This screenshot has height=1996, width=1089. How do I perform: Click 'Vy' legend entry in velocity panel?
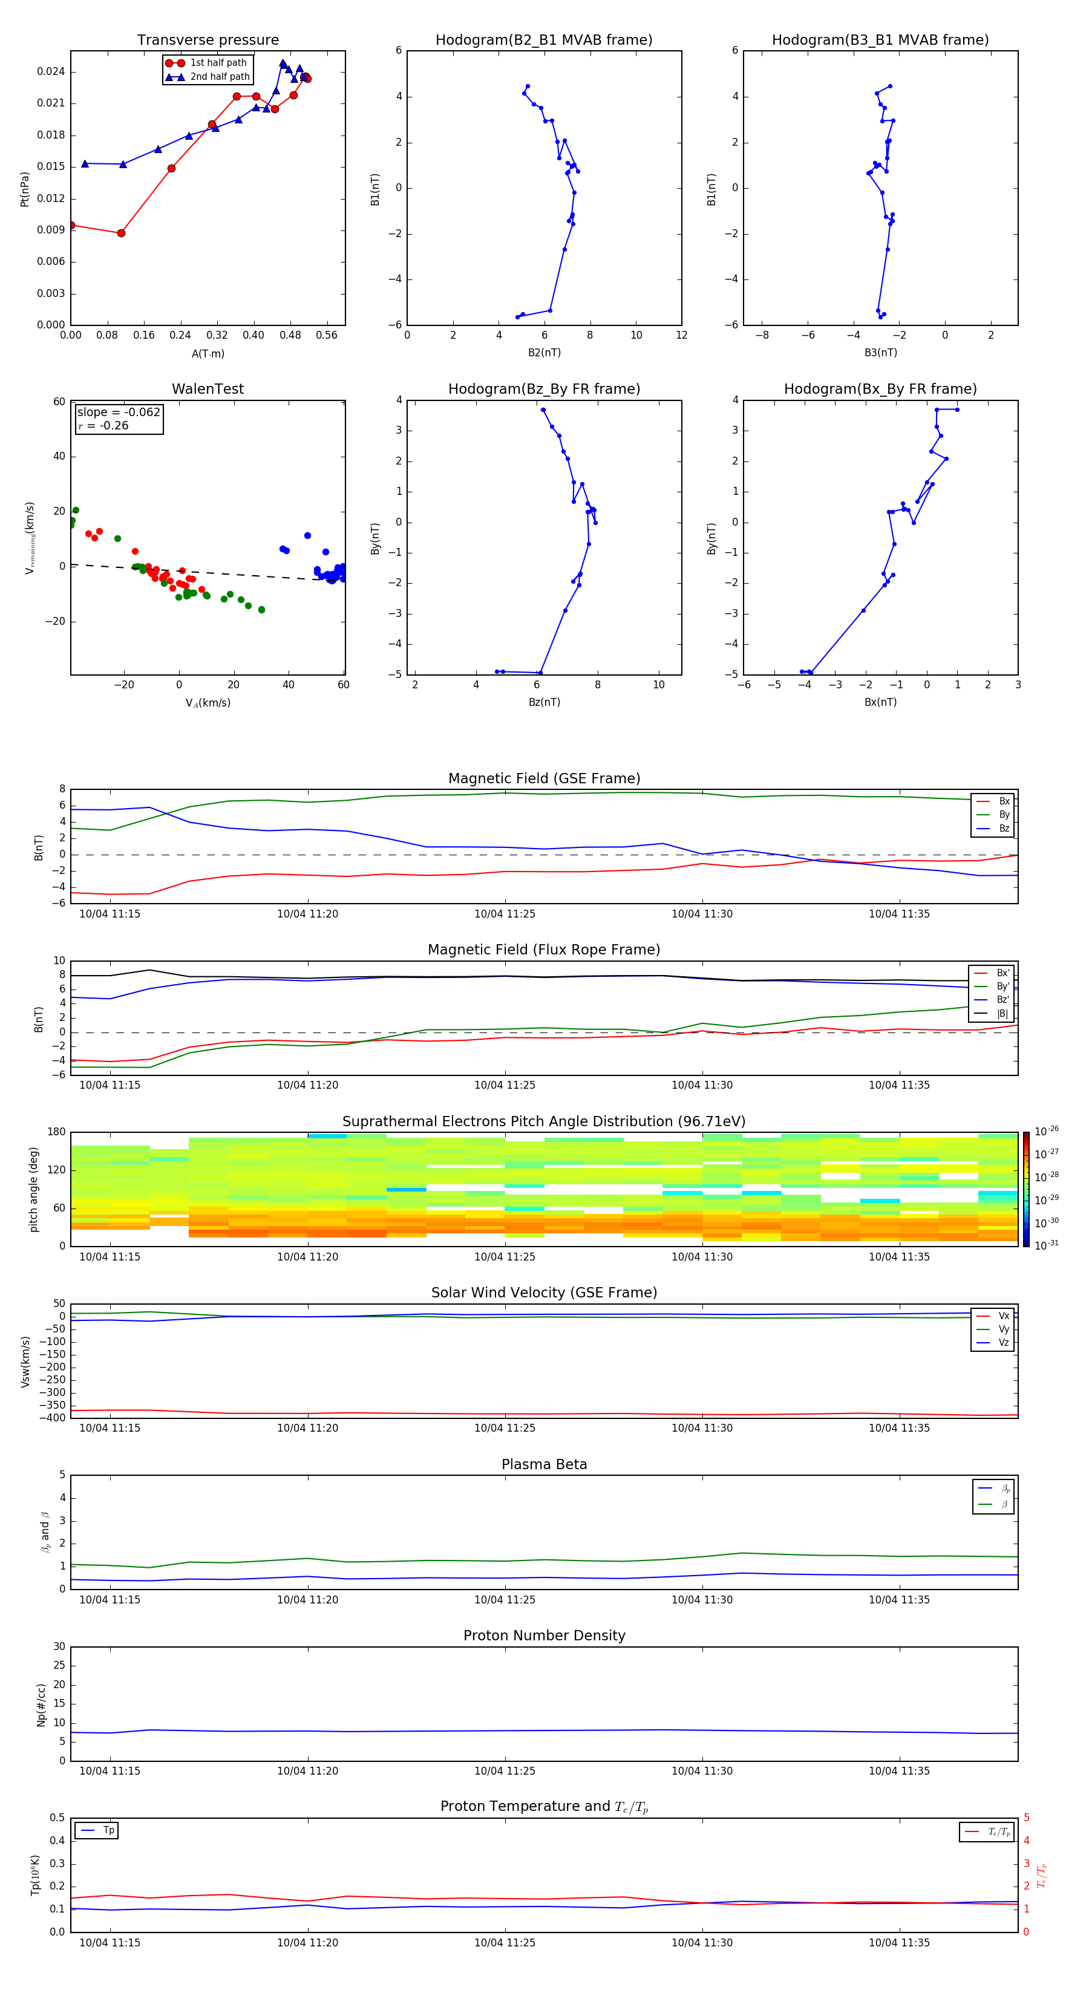pos(993,1329)
